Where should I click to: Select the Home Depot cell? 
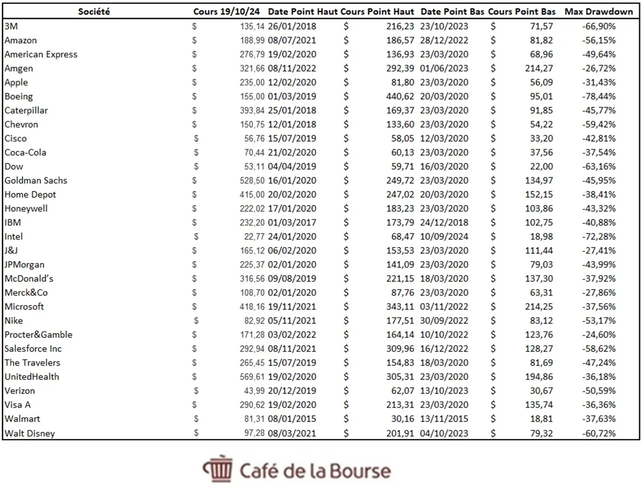(30, 194)
